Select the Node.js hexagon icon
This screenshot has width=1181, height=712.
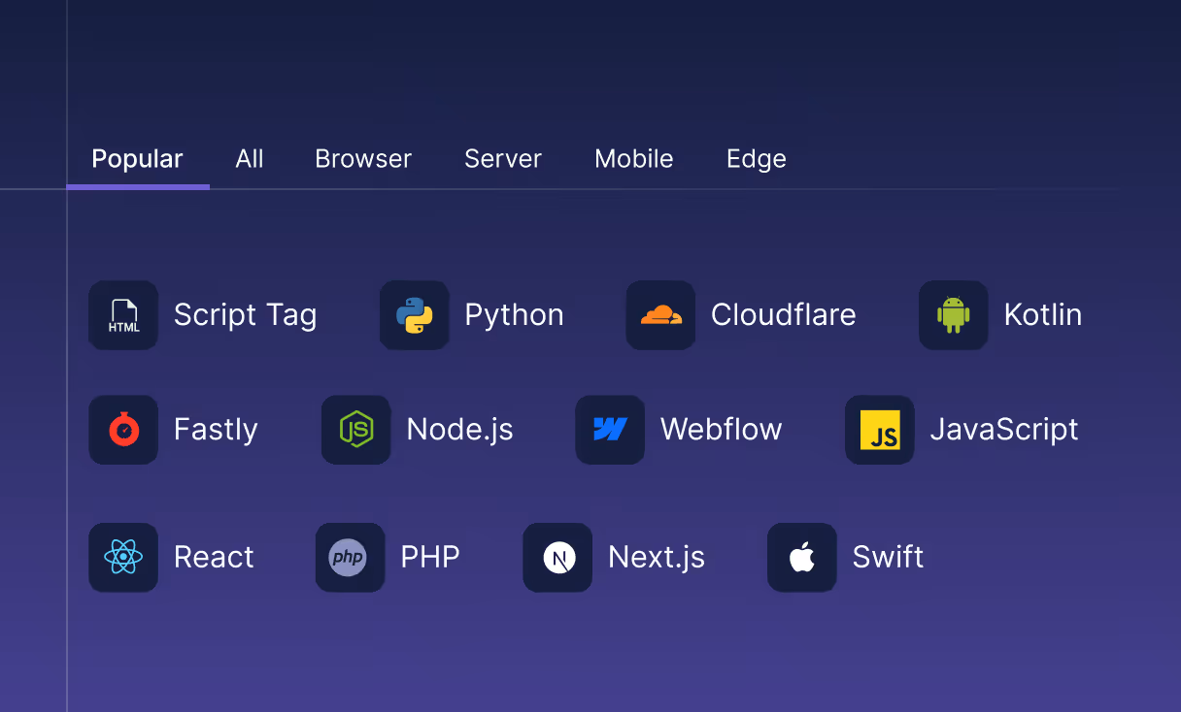click(356, 430)
